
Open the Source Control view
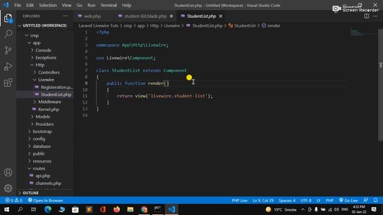tap(8, 50)
